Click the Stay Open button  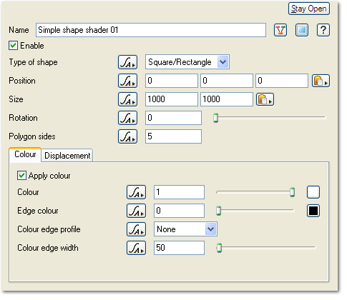click(309, 9)
